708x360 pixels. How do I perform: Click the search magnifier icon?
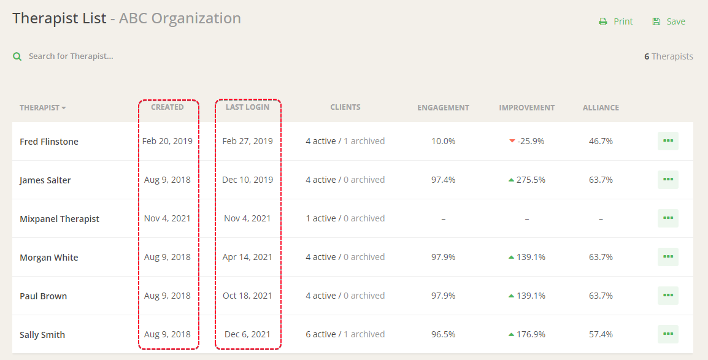(17, 56)
